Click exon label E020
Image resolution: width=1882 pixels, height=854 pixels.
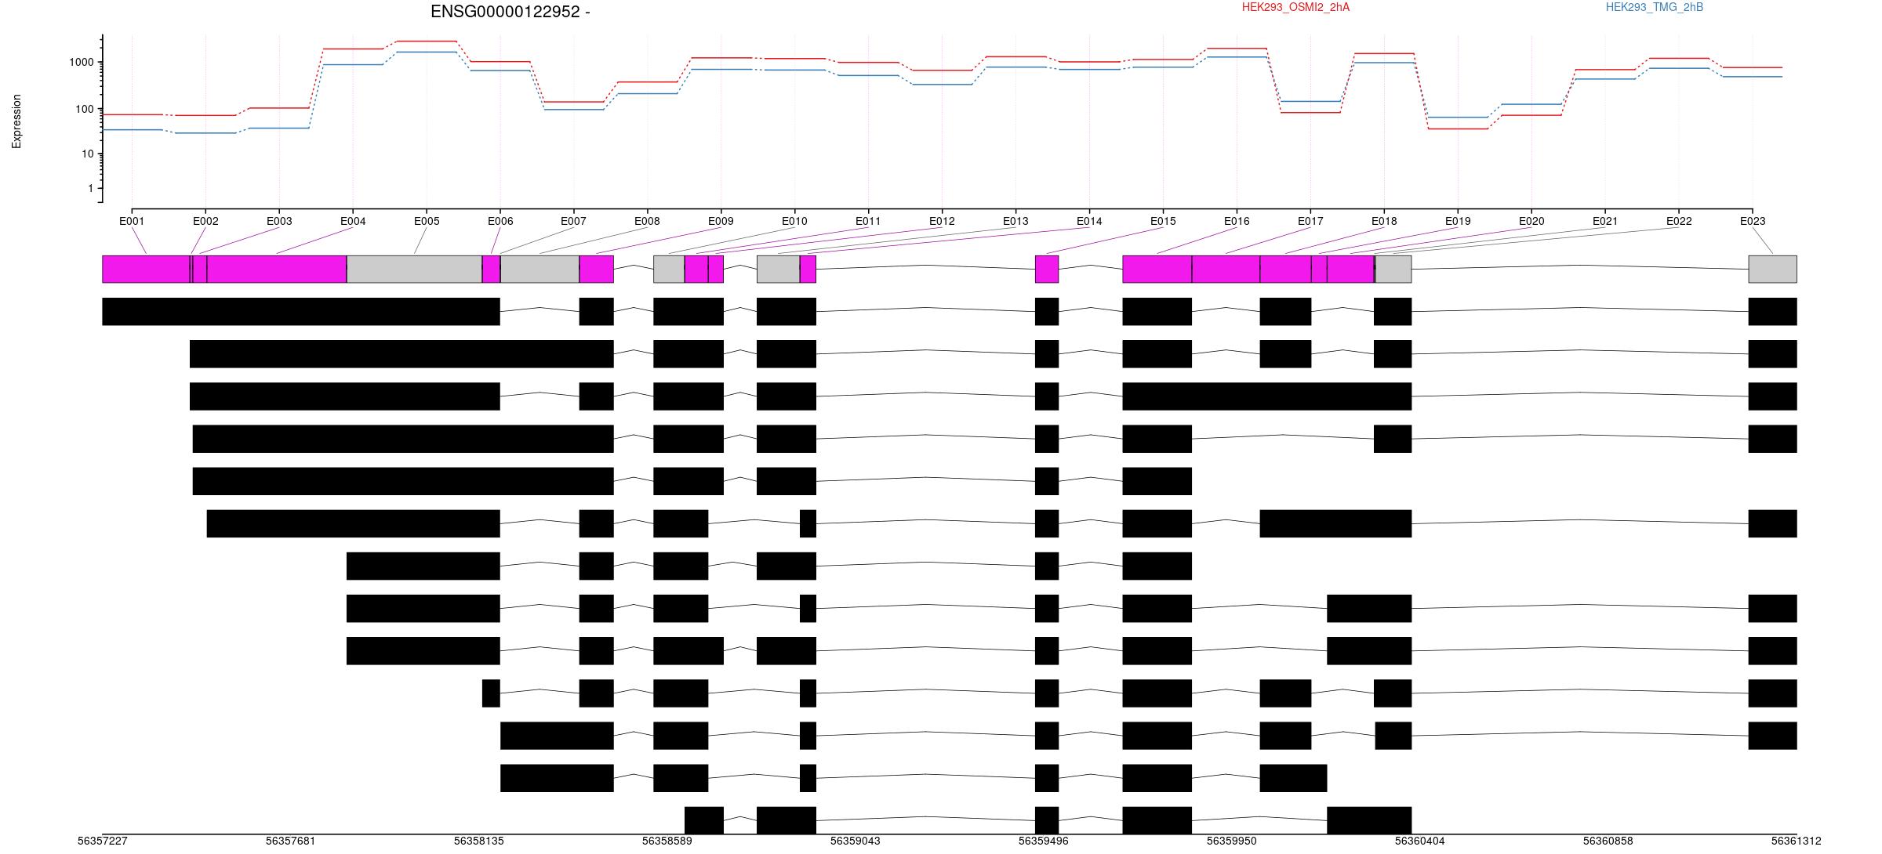[x=1531, y=221]
